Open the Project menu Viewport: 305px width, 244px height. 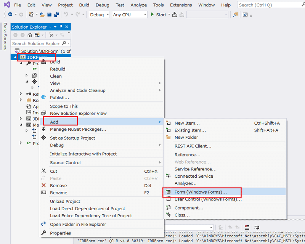pos(65,5)
